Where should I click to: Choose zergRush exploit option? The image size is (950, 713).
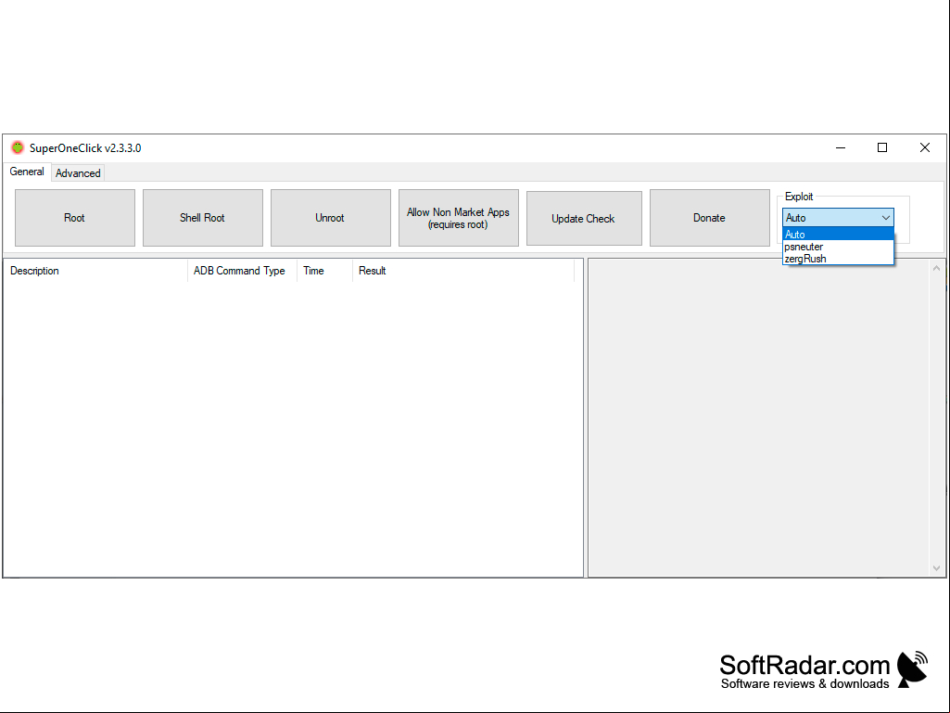point(838,259)
